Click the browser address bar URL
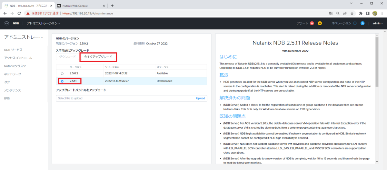This screenshot has height=170, width=387. pos(87,13)
